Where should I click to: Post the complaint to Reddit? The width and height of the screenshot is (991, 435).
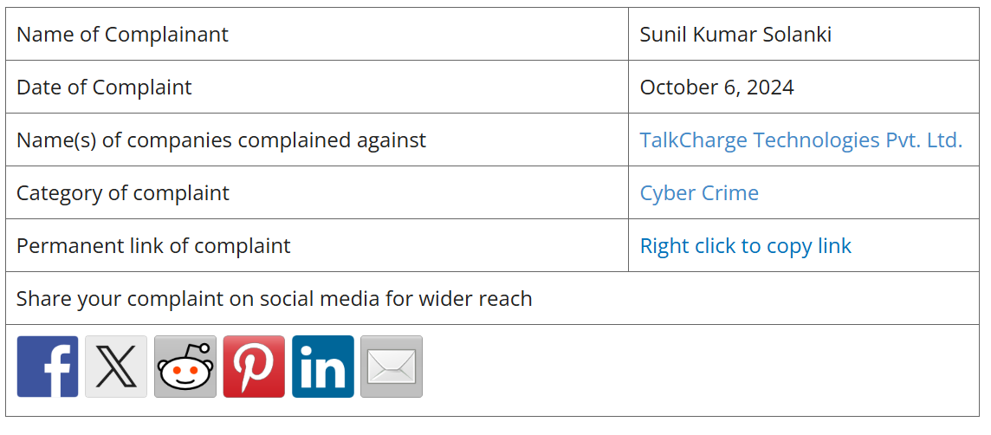pyautogui.click(x=185, y=367)
